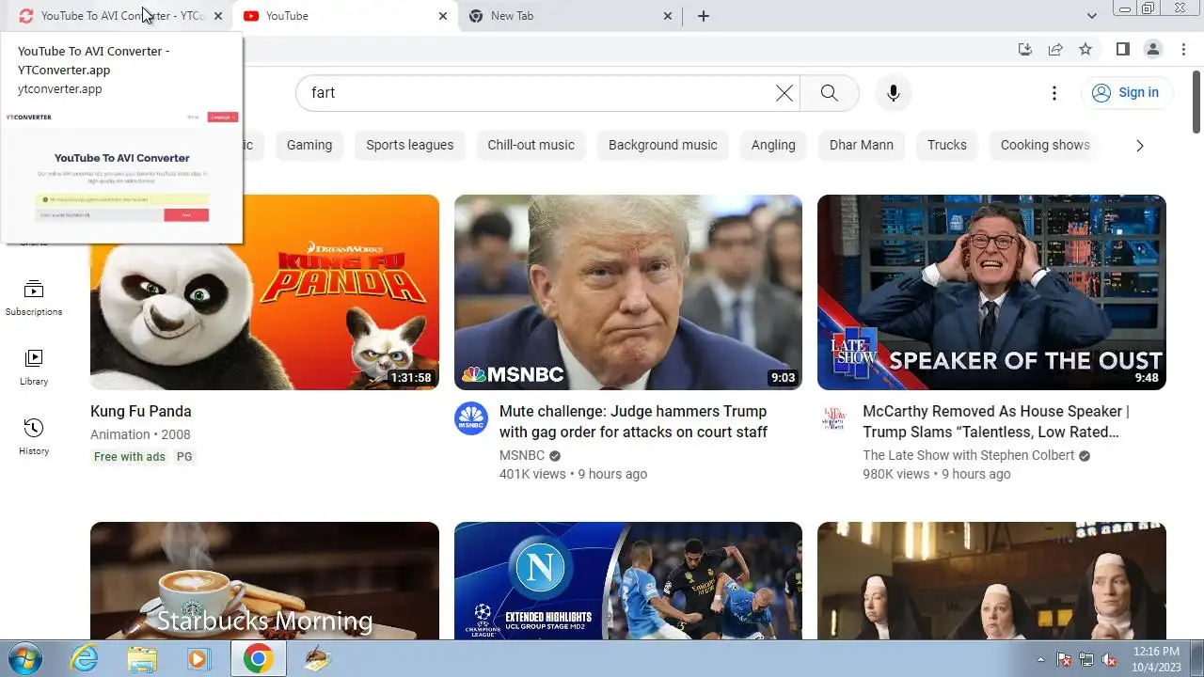Click the Action Center flag tray icon
The height and width of the screenshot is (677, 1204).
pyautogui.click(x=1064, y=659)
